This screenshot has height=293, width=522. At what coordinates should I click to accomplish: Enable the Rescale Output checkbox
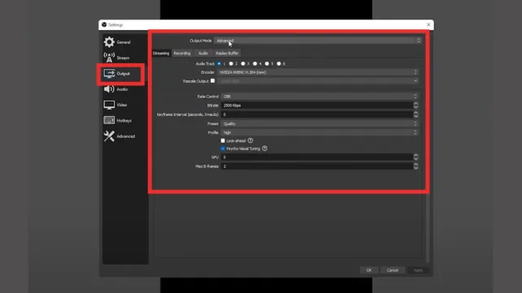coord(213,80)
